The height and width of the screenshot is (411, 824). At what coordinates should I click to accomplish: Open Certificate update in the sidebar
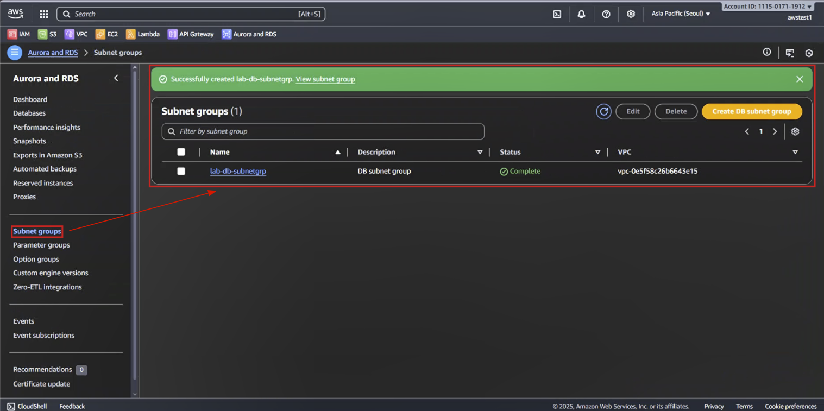(41, 384)
